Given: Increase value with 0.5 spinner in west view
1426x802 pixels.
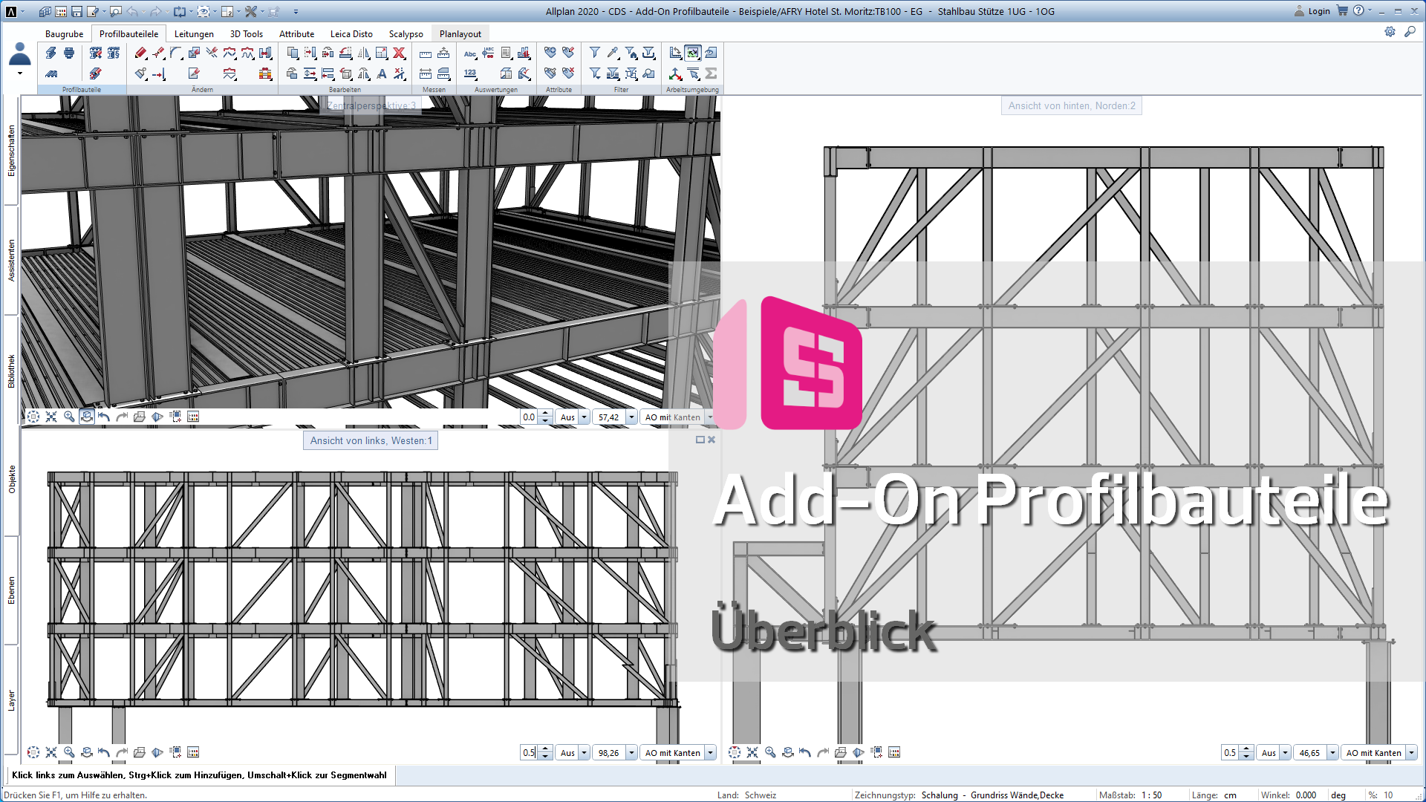Looking at the screenshot, I should pos(546,749).
